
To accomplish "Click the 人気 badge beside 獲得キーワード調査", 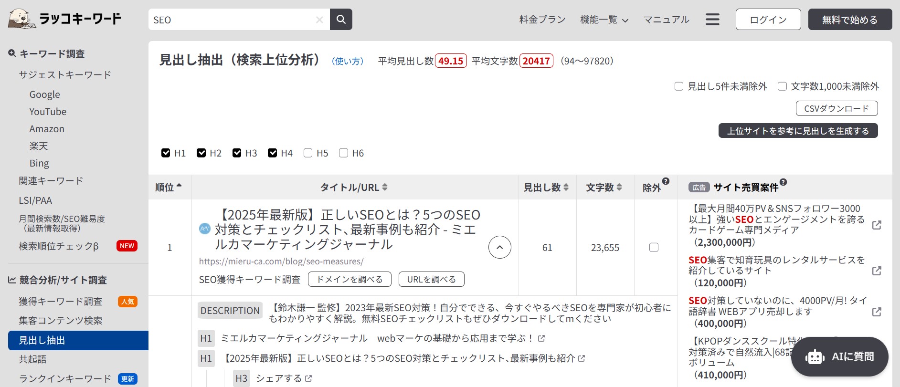I will tap(127, 302).
